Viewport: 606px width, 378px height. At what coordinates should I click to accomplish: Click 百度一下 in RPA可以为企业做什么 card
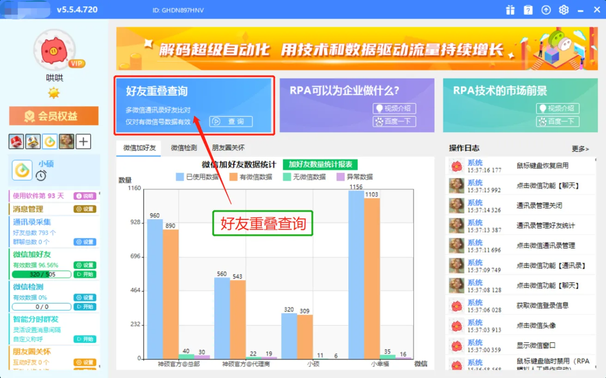click(x=394, y=122)
